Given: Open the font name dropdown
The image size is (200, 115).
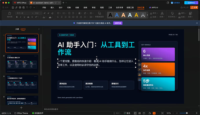Looking at the screenshot, I should [x=33, y=13].
